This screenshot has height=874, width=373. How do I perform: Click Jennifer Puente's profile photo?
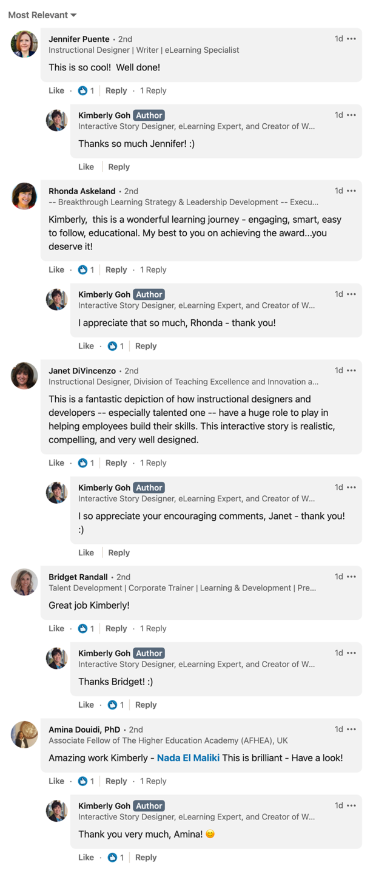(24, 44)
